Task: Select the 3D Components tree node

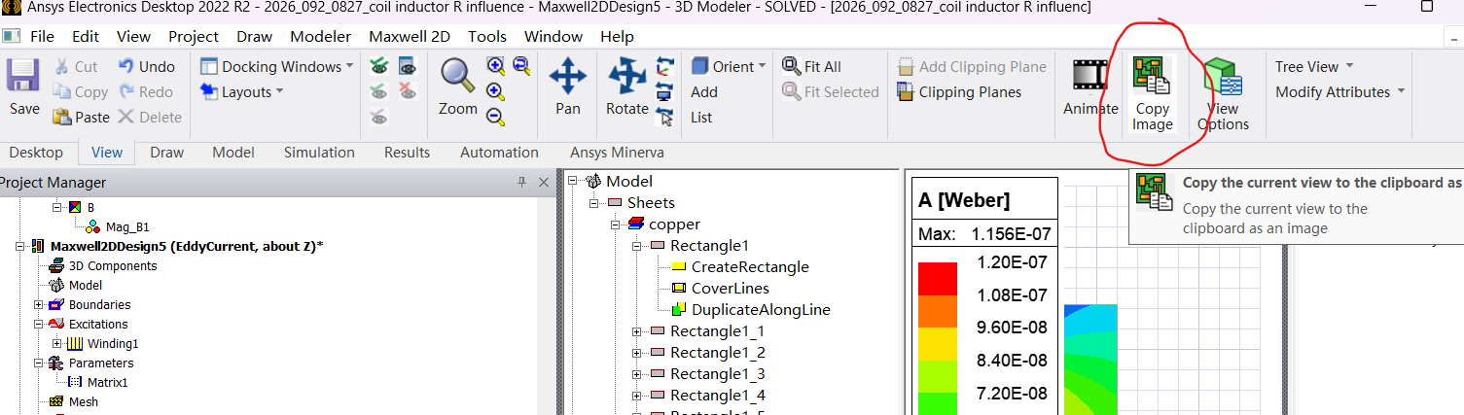Action: tap(112, 266)
